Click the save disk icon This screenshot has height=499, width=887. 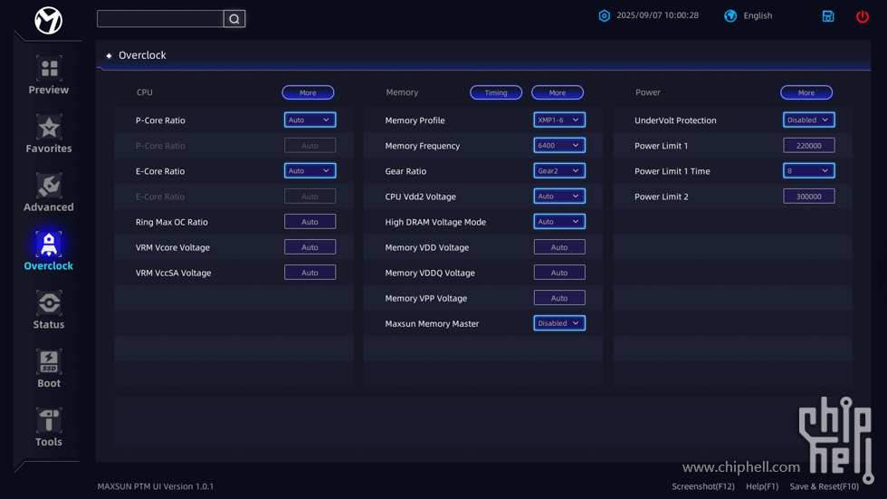[x=828, y=16]
